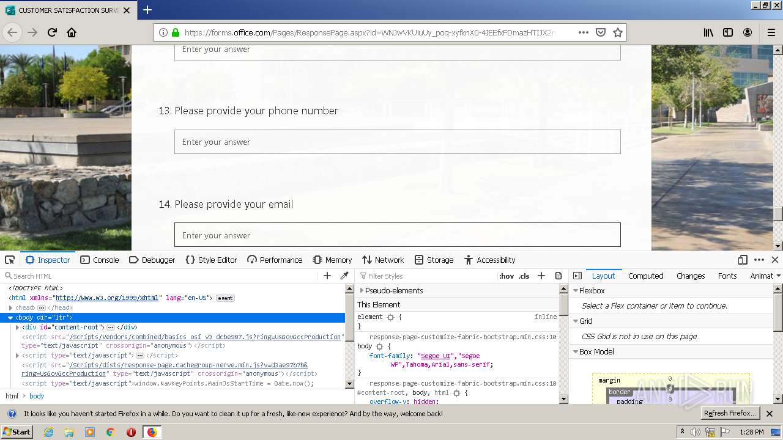Open the Firefox hamburger menu
Viewport: 783px width, 440px height.
[771, 32]
